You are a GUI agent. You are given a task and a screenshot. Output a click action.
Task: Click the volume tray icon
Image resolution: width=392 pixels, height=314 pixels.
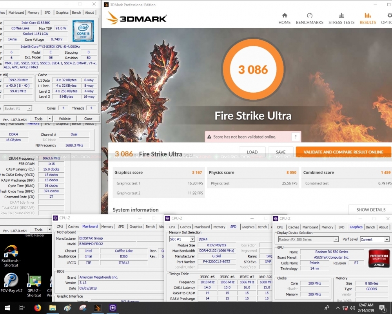(352, 308)
